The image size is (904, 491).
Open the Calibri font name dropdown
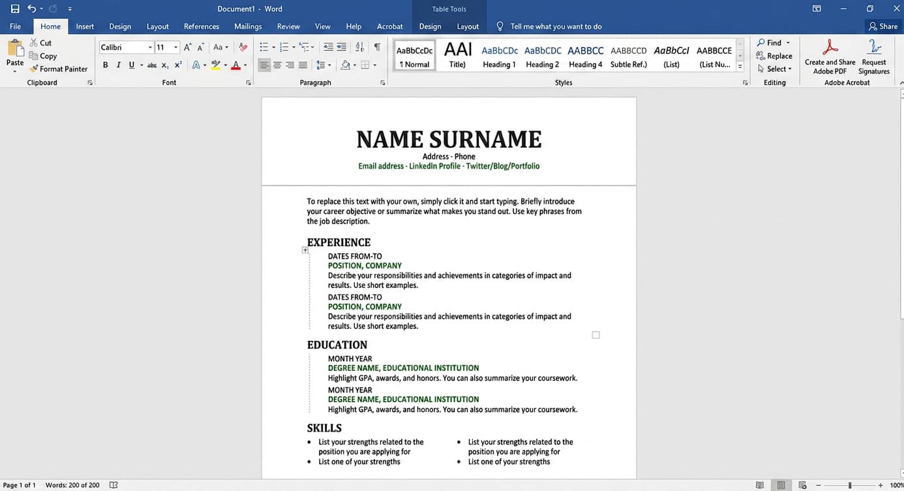[x=150, y=47]
